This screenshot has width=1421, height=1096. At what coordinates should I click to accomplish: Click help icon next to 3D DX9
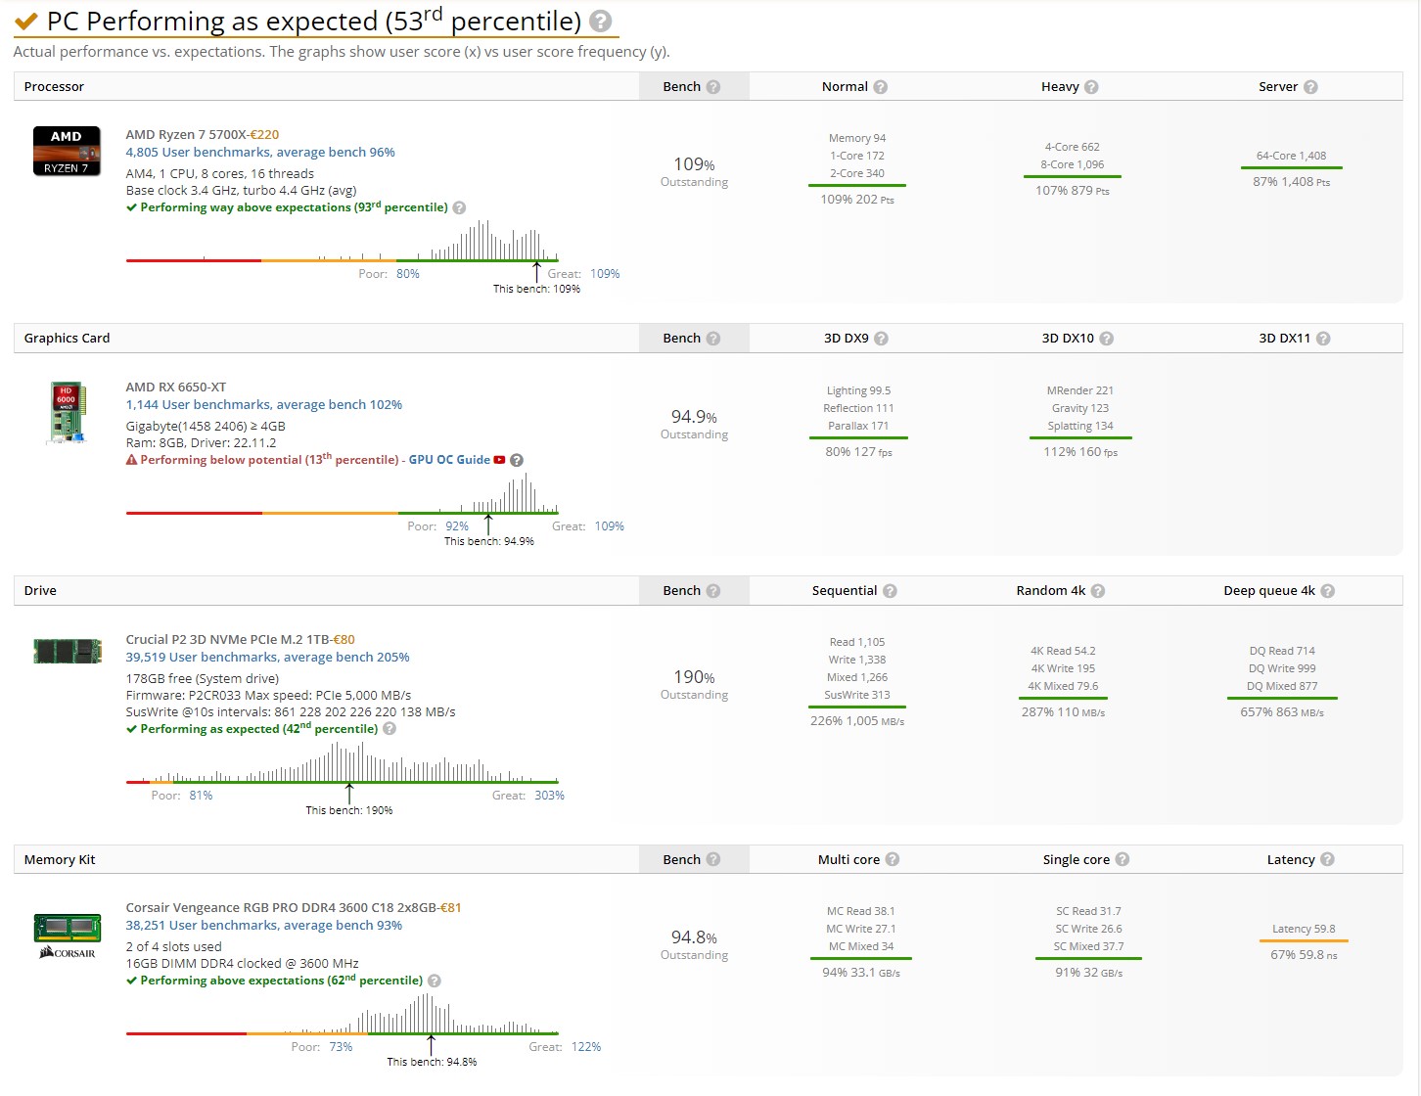click(x=881, y=339)
